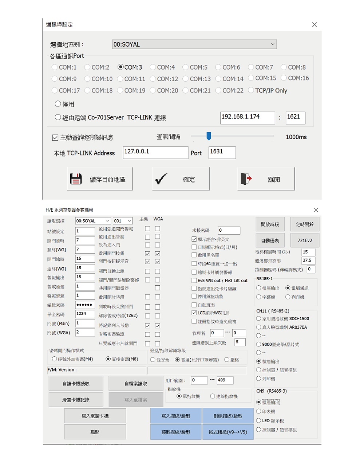Click the 格式轉換(V9-->V5) button

tap(227, 432)
